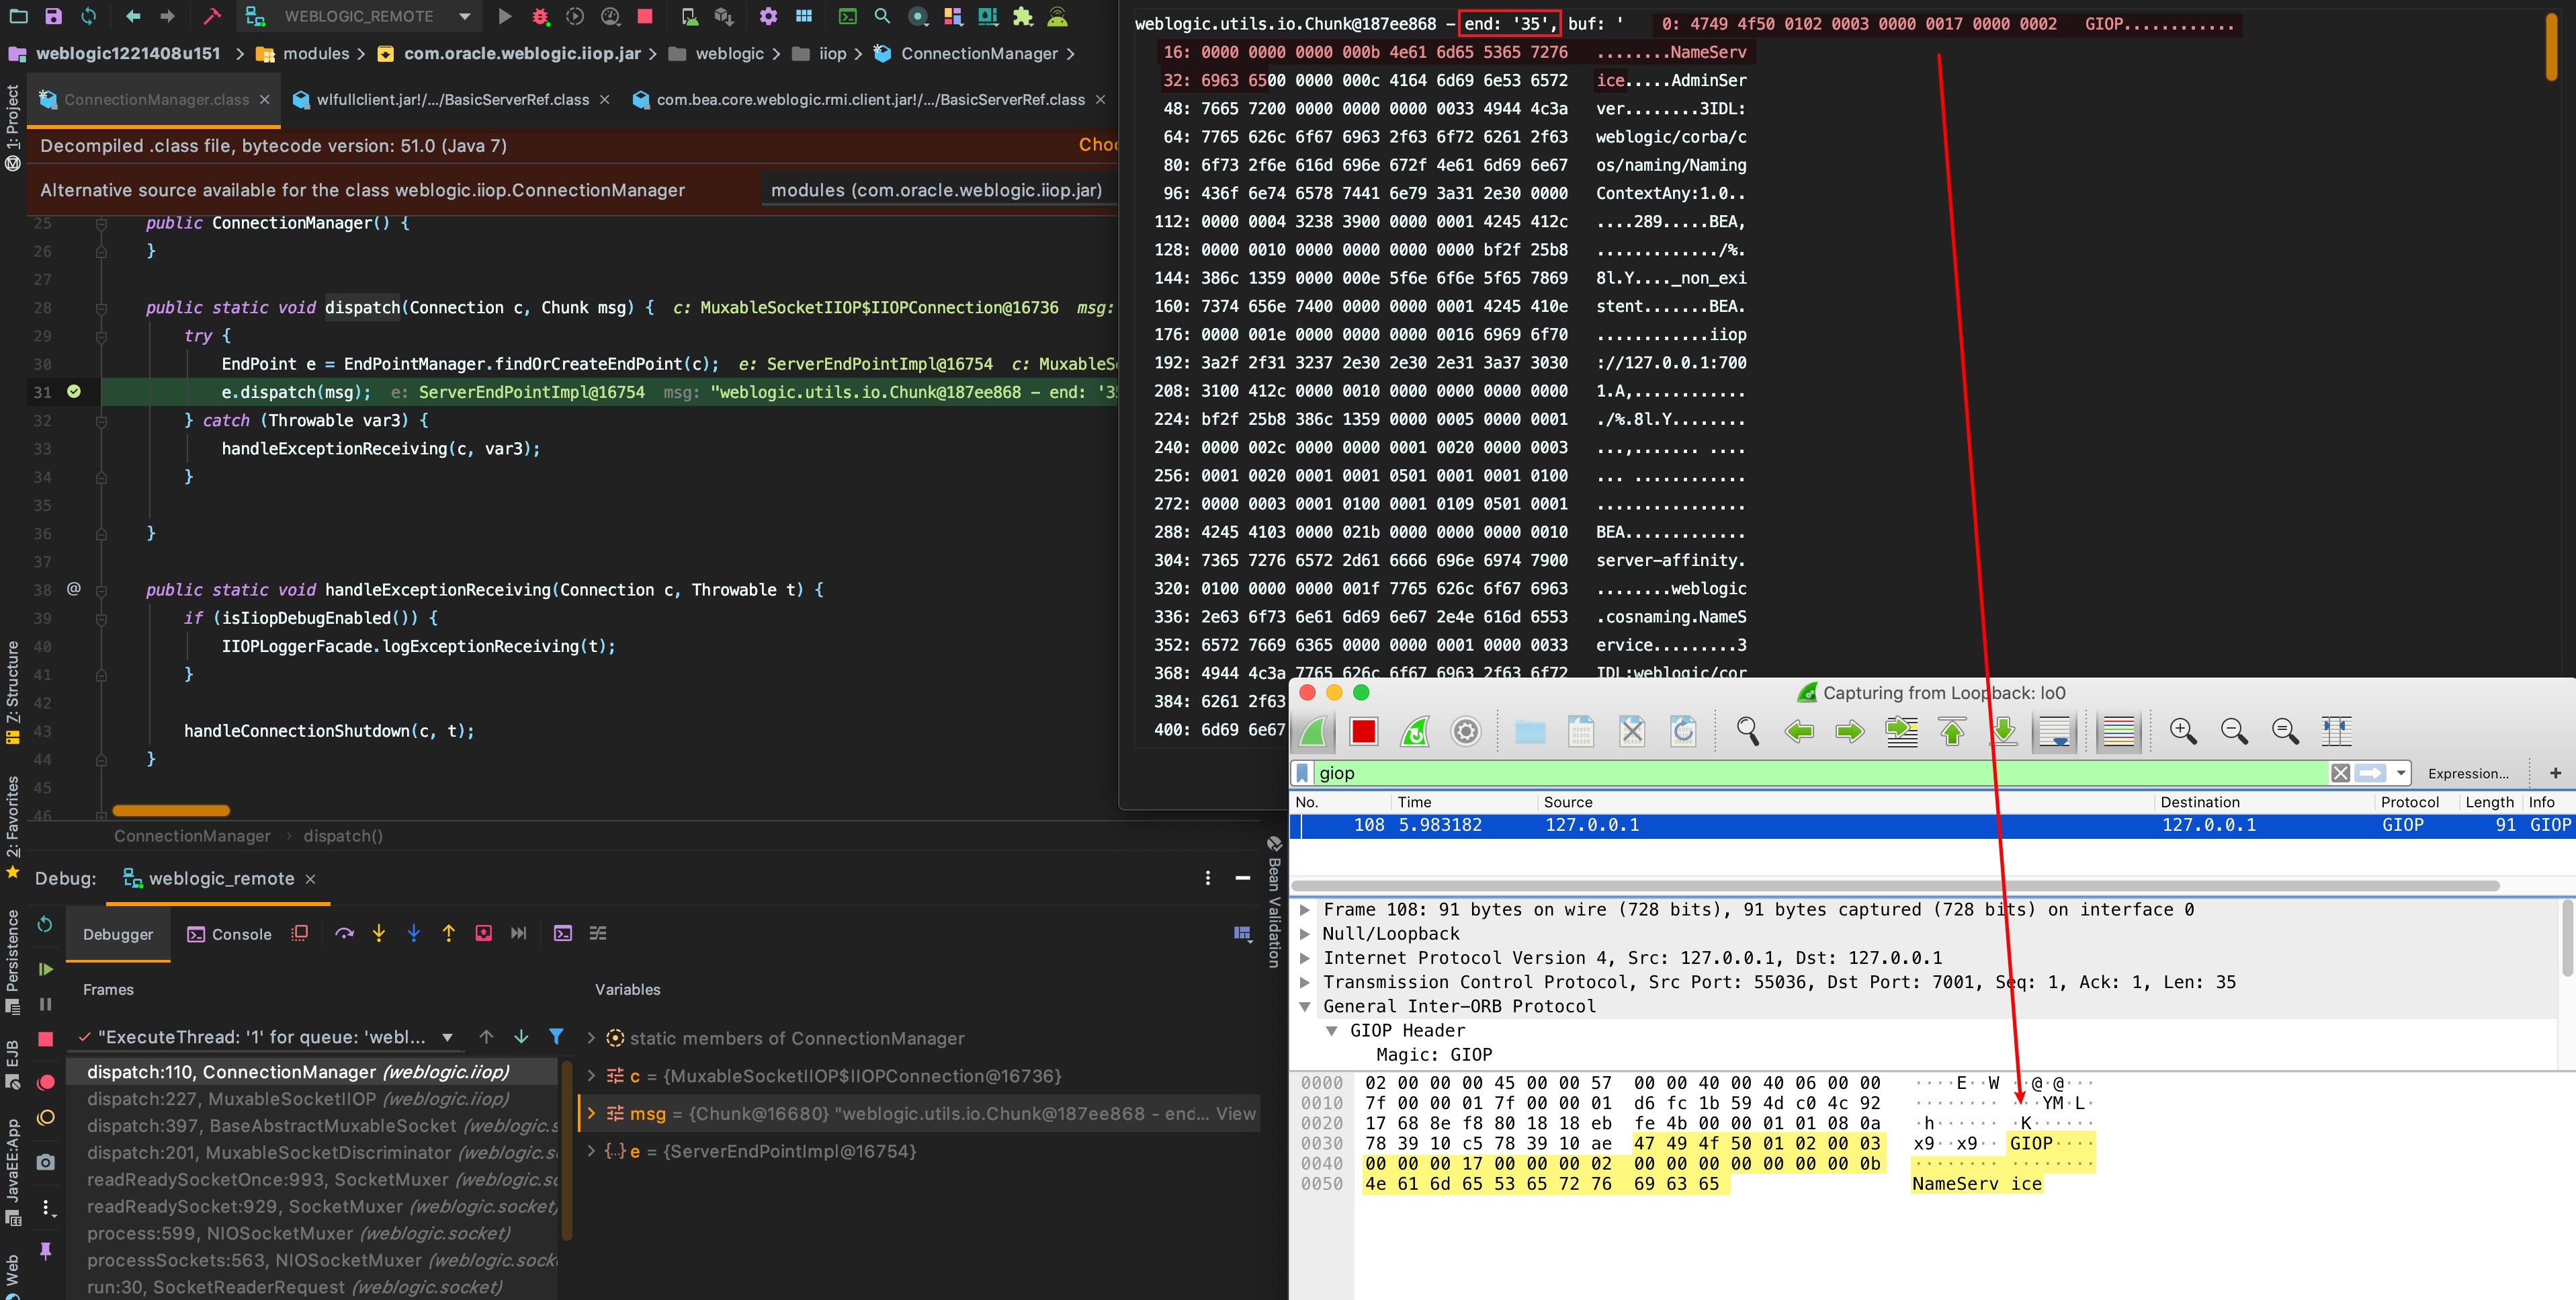The height and width of the screenshot is (1300, 2576).
Task: Restart capture with green fin icon in Wireshark
Action: point(1415,731)
